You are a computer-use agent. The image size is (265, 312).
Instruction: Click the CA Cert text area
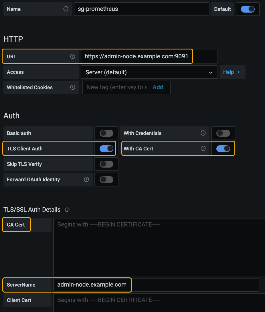[159, 247]
